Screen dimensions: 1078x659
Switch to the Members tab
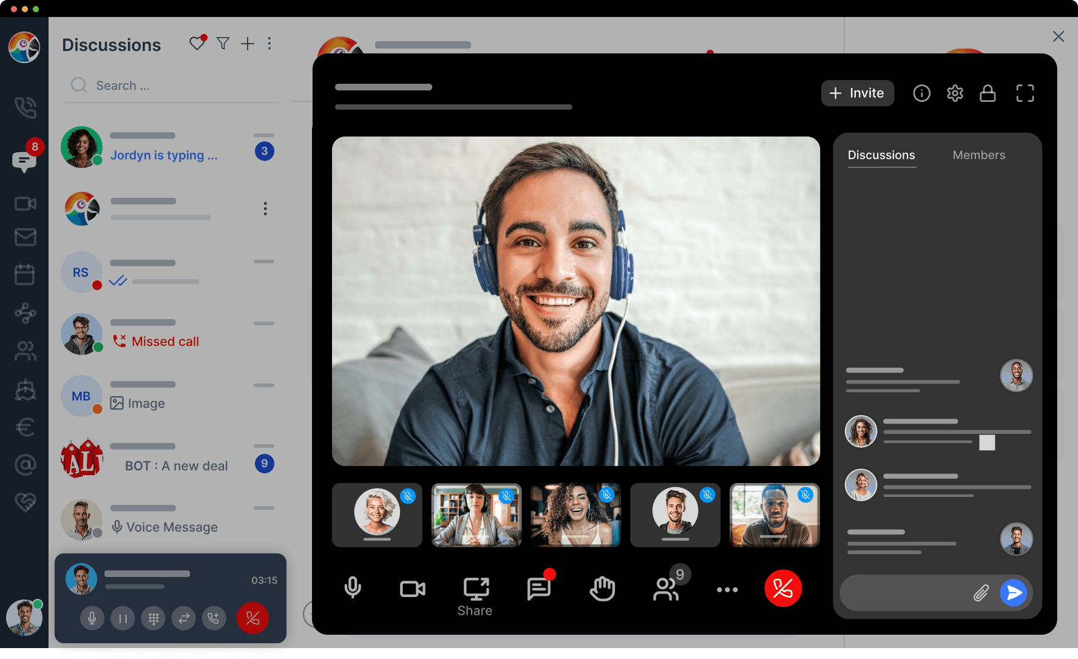(978, 155)
